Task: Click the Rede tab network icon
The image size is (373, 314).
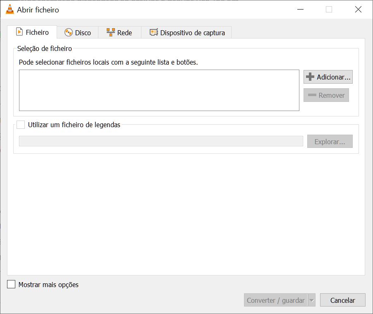Action: click(110, 32)
